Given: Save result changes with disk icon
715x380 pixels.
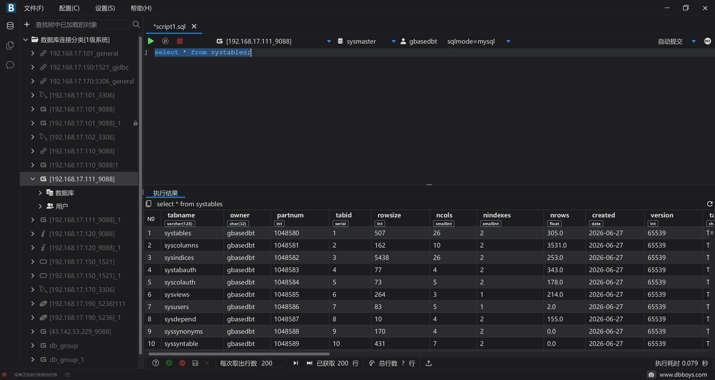Looking at the screenshot, I should 195,363.
